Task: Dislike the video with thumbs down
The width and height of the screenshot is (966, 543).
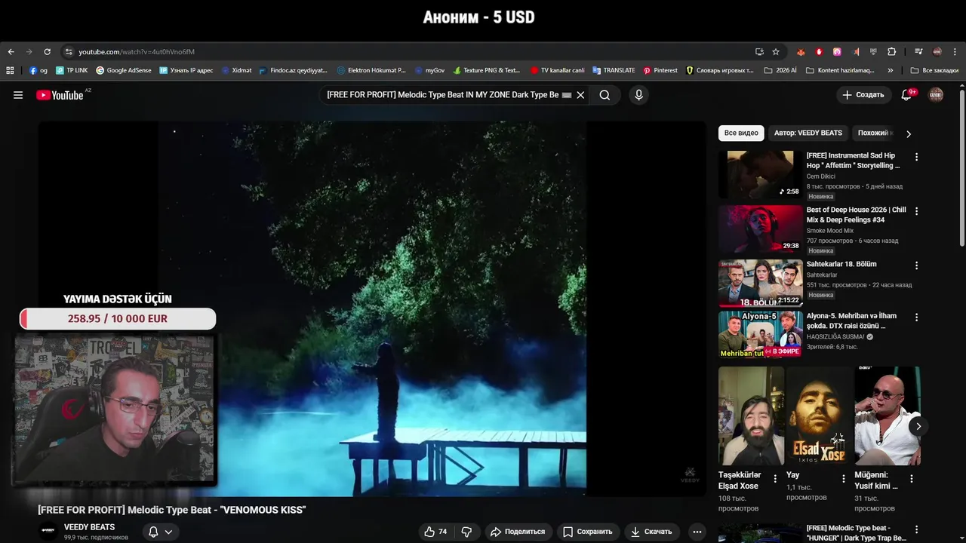Action: click(x=466, y=532)
